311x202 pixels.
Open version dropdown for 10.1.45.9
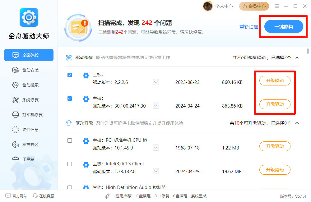tap(156, 148)
